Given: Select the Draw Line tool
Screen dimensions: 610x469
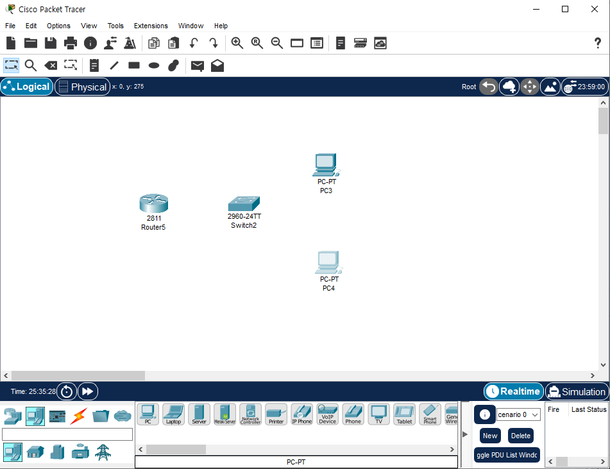Looking at the screenshot, I should pos(114,65).
